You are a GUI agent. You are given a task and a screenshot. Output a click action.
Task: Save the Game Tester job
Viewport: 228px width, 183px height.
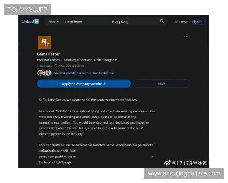tap(161, 84)
